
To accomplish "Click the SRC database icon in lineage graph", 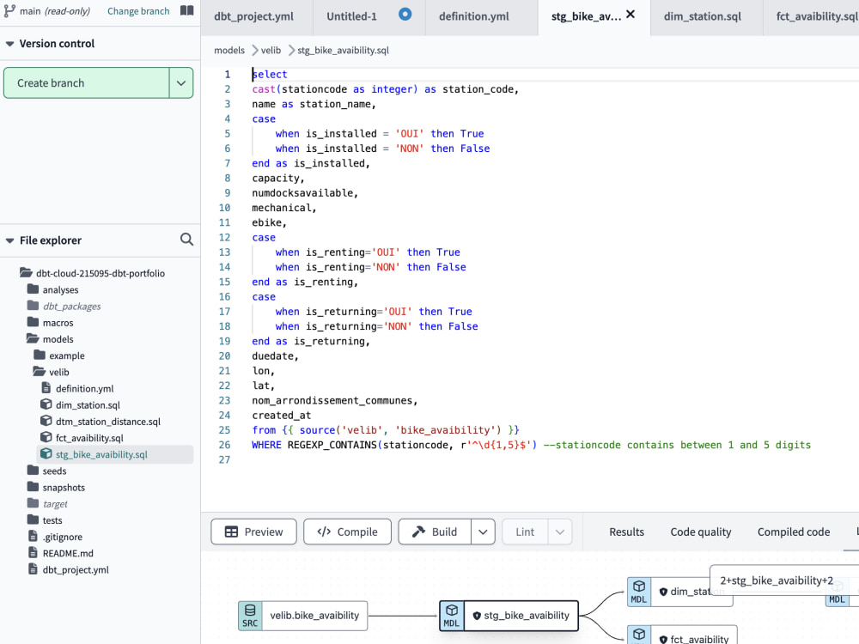I will tap(250, 615).
